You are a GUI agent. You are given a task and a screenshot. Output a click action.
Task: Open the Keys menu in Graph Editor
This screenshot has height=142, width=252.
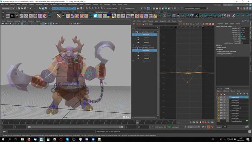(156, 21)
